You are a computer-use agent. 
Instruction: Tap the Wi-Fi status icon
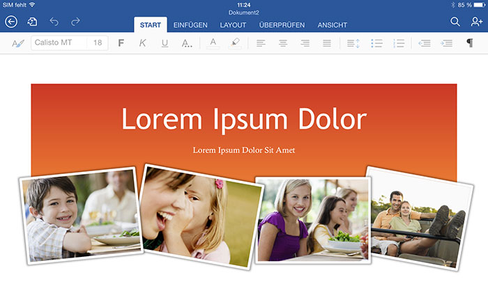pyautogui.click(x=32, y=5)
